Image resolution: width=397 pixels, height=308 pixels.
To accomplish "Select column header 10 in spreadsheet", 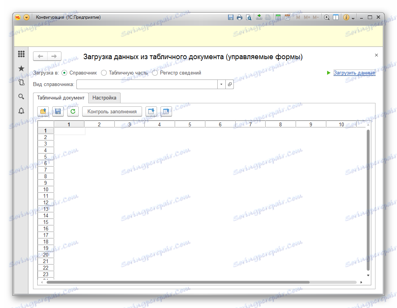I will (x=341, y=124).
